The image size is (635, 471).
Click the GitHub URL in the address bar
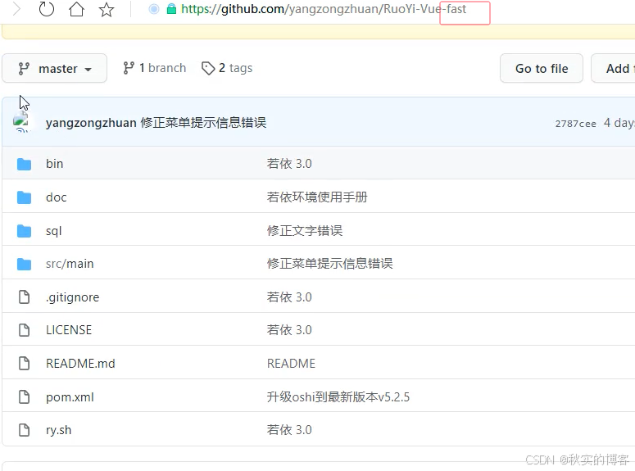tap(324, 9)
